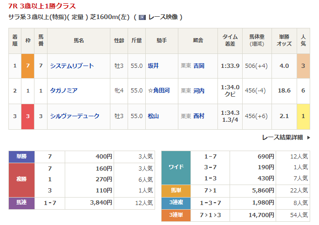Open trainer 西村 profile
This screenshot has width=319, height=225.
pyautogui.click(x=199, y=116)
